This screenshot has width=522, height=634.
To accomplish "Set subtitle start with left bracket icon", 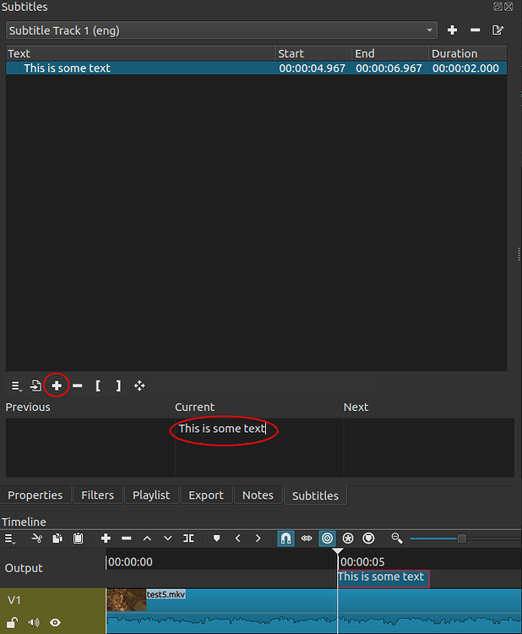I will 98,385.
